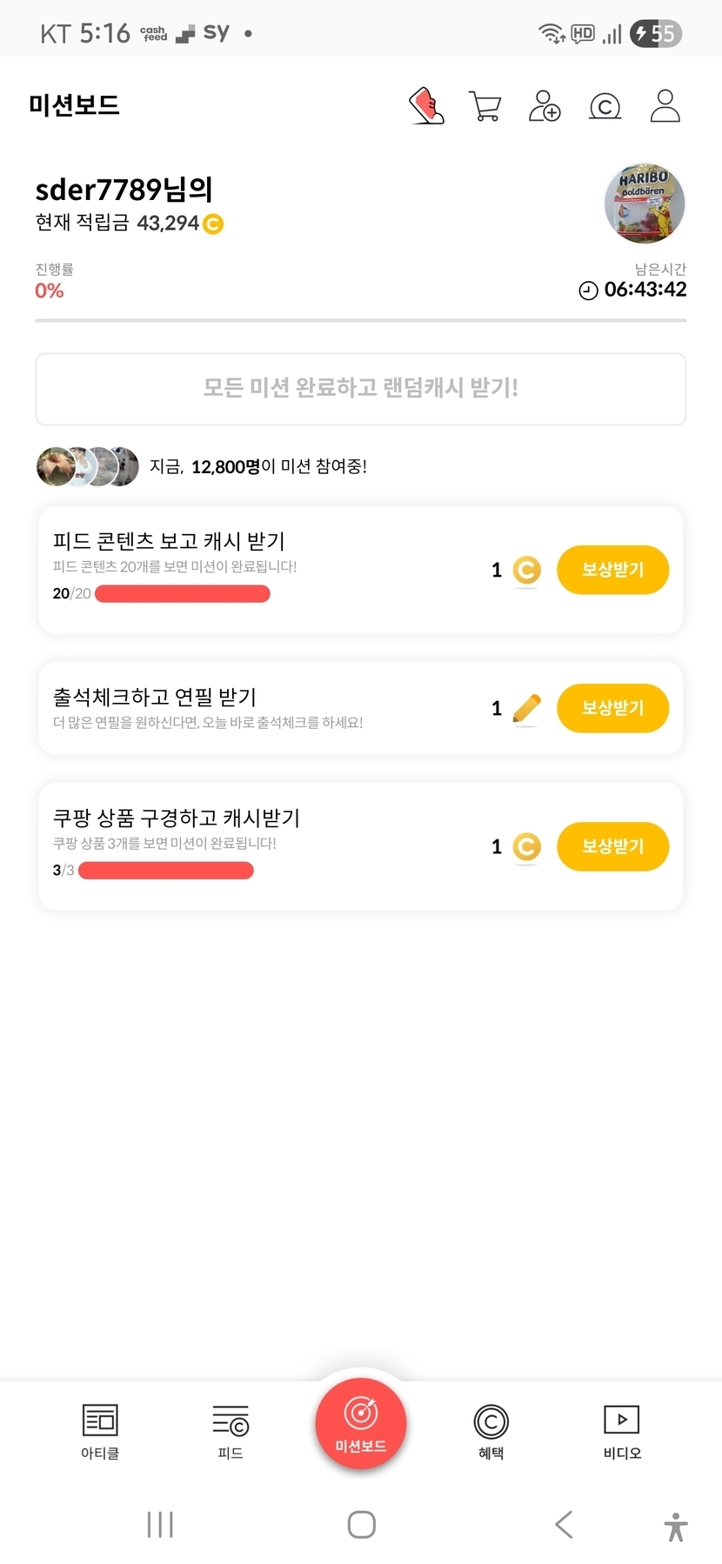Screen dimensions: 722x1564
Task: Claim reward for feed content mission
Action: [612, 570]
